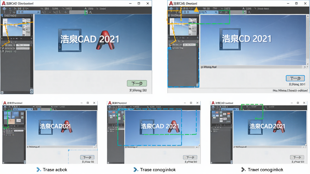310x174 pixels.
Task: Click 下一步 in the bottom-right window
Action: 297,157
